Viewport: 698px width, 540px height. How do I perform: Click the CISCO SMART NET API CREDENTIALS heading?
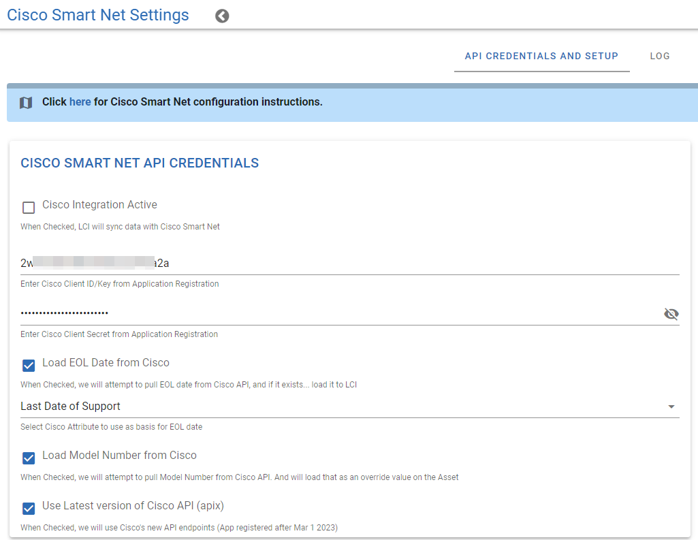coord(140,163)
